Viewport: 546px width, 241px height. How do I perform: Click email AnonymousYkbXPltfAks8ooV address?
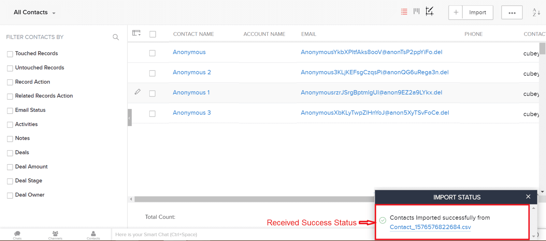[371, 52]
